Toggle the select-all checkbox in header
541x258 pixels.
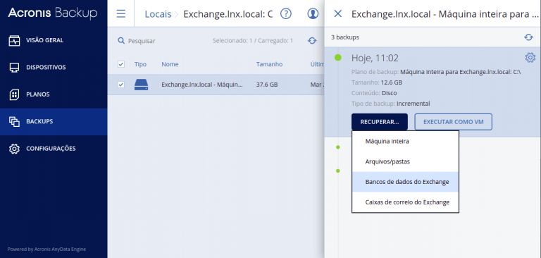[x=121, y=64]
